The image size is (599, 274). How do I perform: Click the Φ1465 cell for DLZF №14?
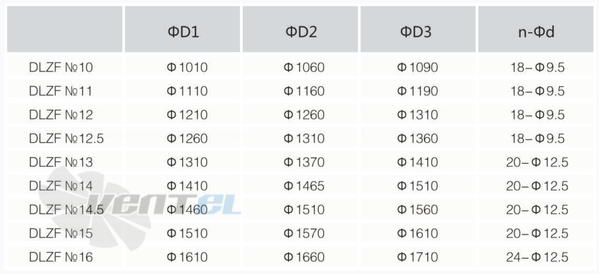pos(304,186)
